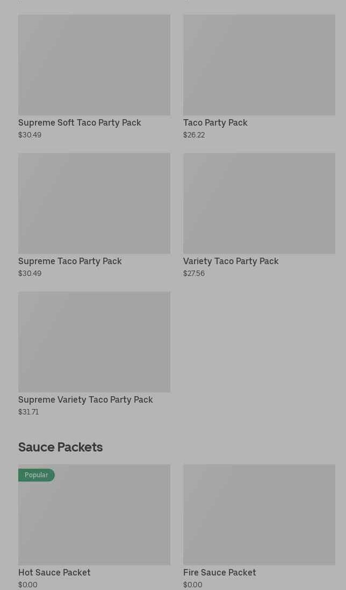Select the Hot Sauce Packet image
The height and width of the screenshot is (590, 346).
point(94,518)
